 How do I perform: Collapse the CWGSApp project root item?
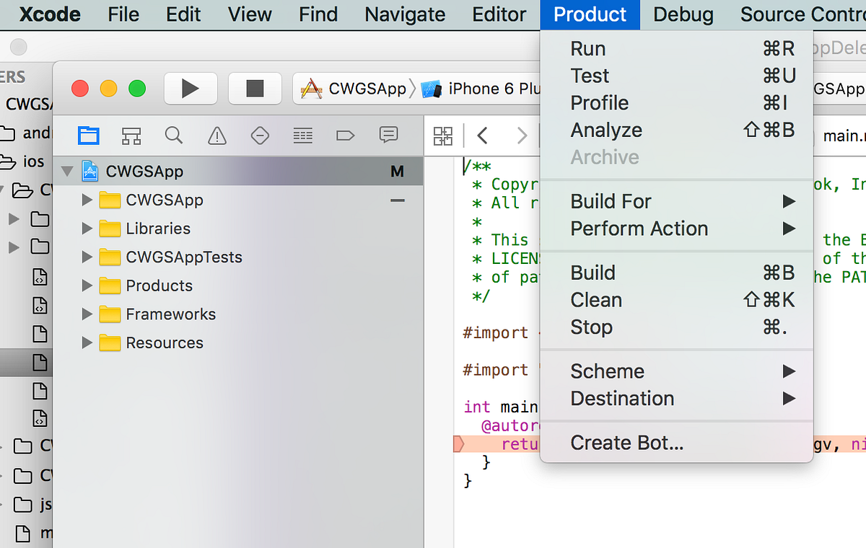pos(67,171)
